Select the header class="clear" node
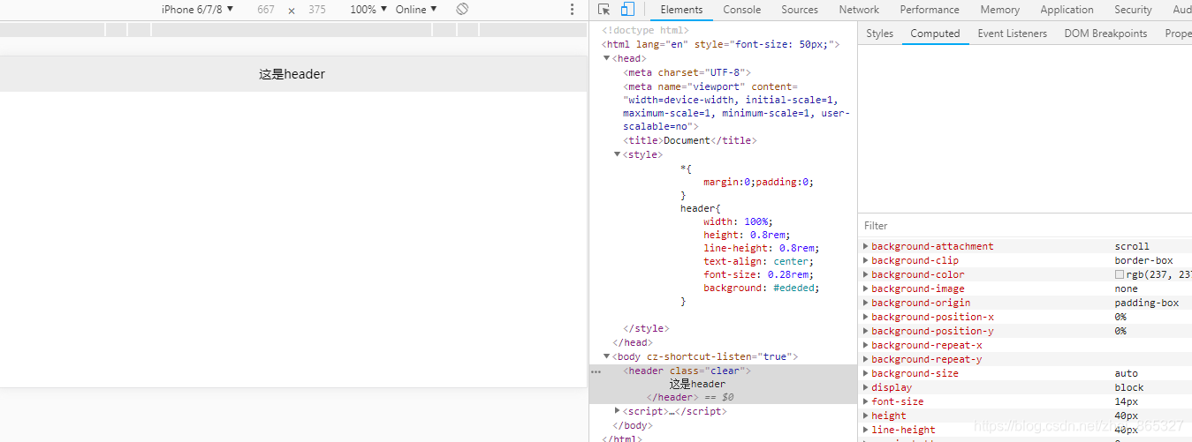Image resolution: width=1192 pixels, height=442 pixels. [687, 371]
